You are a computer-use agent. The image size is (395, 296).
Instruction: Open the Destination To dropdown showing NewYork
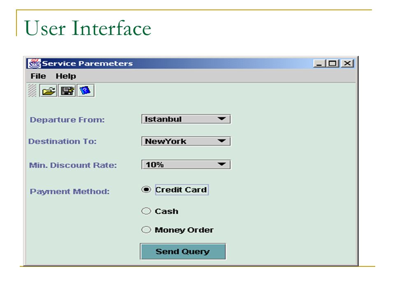[x=186, y=141]
